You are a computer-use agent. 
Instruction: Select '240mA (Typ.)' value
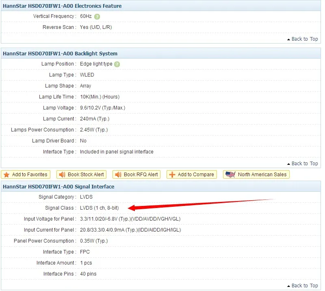tap(95, 119)
